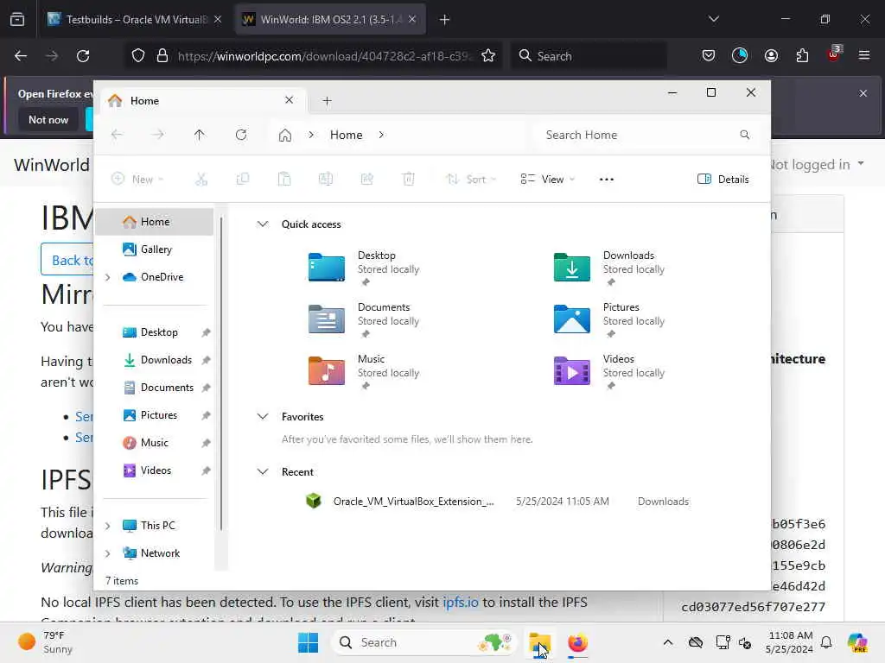Click Firefox icon in taskbar
This screenshot has height=663, width=885.
pyautogui.click(x=577, y=642)
